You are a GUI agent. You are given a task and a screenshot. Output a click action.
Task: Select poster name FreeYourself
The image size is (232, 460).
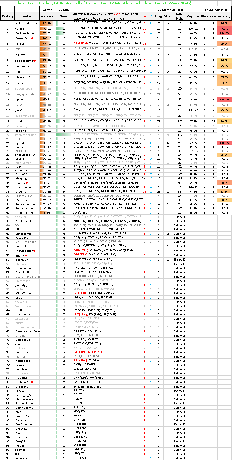click(x=24, y=425)
